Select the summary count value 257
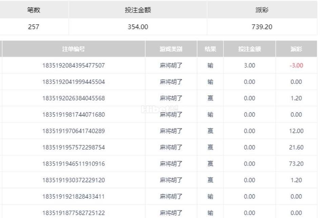The image size is (323, 218). click(34, 27)
